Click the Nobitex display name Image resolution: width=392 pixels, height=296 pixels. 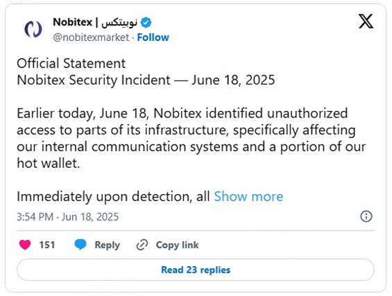(72, 22)
